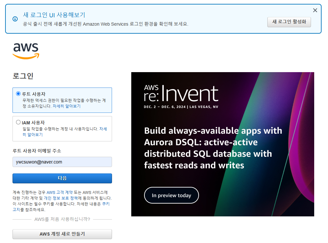Click the Aurora DSQL headline text

click(213, 148)
